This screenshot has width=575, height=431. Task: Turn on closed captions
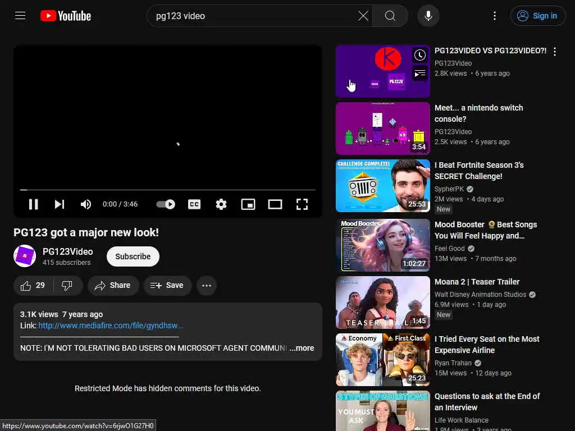click(194, 204)
